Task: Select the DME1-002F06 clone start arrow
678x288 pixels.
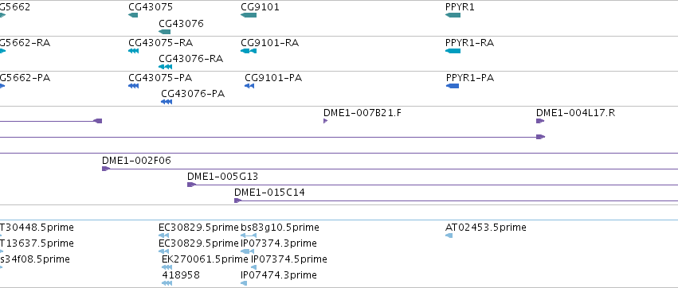Action: [106, 169]
